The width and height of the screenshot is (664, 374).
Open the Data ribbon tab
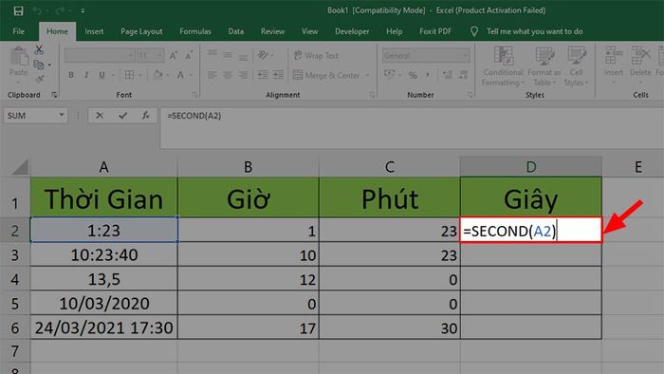236,31
